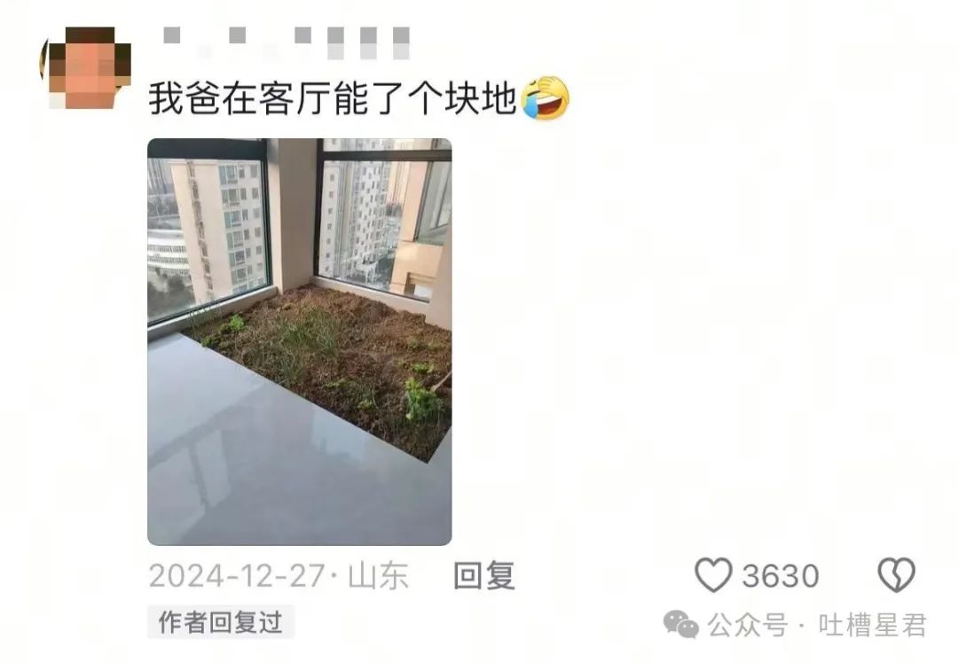Viewport: 958px width, 663px height.
Task: Click the laughing-crying emoji after the comment
Action: tap(546, 98)
